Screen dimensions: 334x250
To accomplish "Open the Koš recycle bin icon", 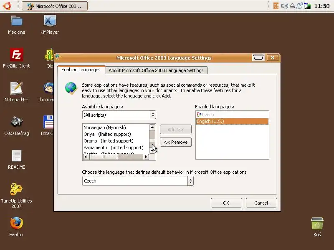I will point(317,223).
